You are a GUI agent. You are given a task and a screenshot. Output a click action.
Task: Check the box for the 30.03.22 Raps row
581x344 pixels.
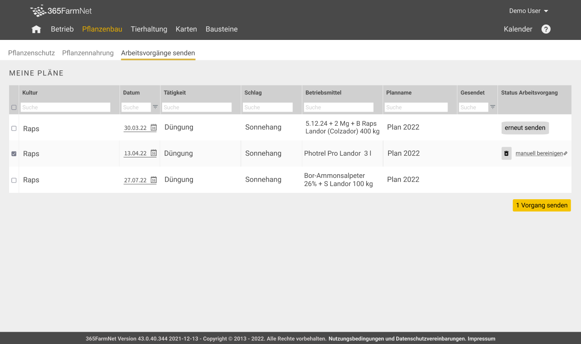pos(14,128)
